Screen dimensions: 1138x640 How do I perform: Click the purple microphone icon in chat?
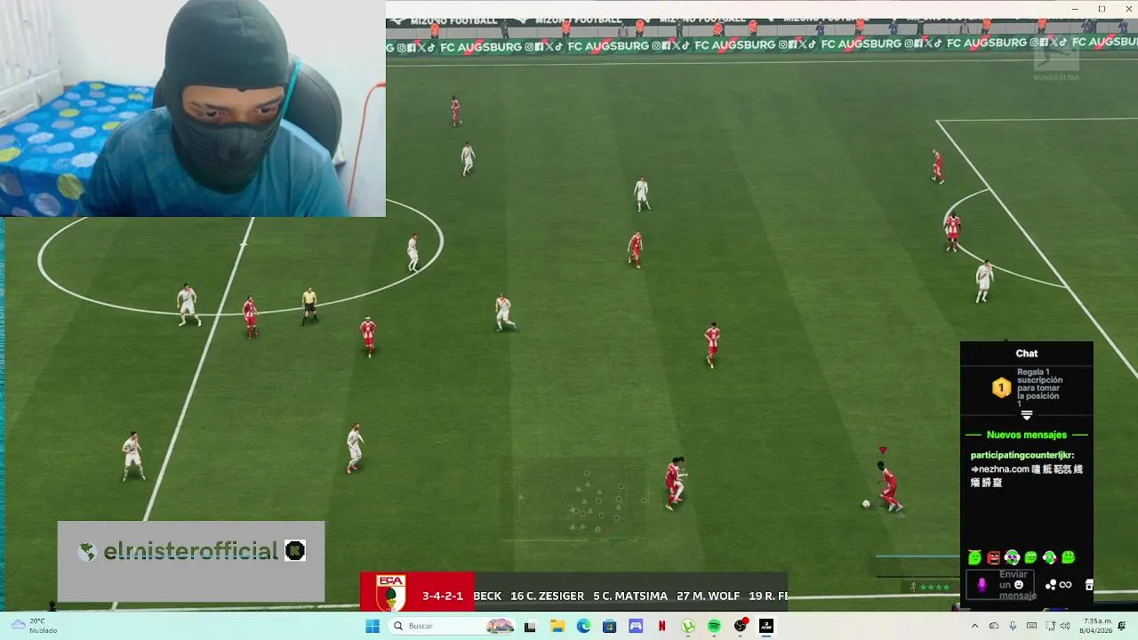[x=982, y=585]
